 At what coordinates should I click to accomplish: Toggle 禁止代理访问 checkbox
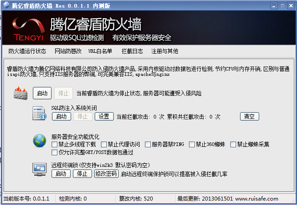[104, 145]
